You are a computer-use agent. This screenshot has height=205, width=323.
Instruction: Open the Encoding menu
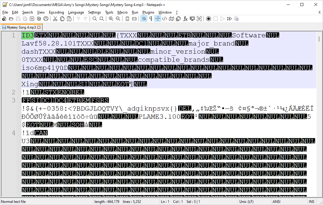pyautogui.click(x=56, y=12)
